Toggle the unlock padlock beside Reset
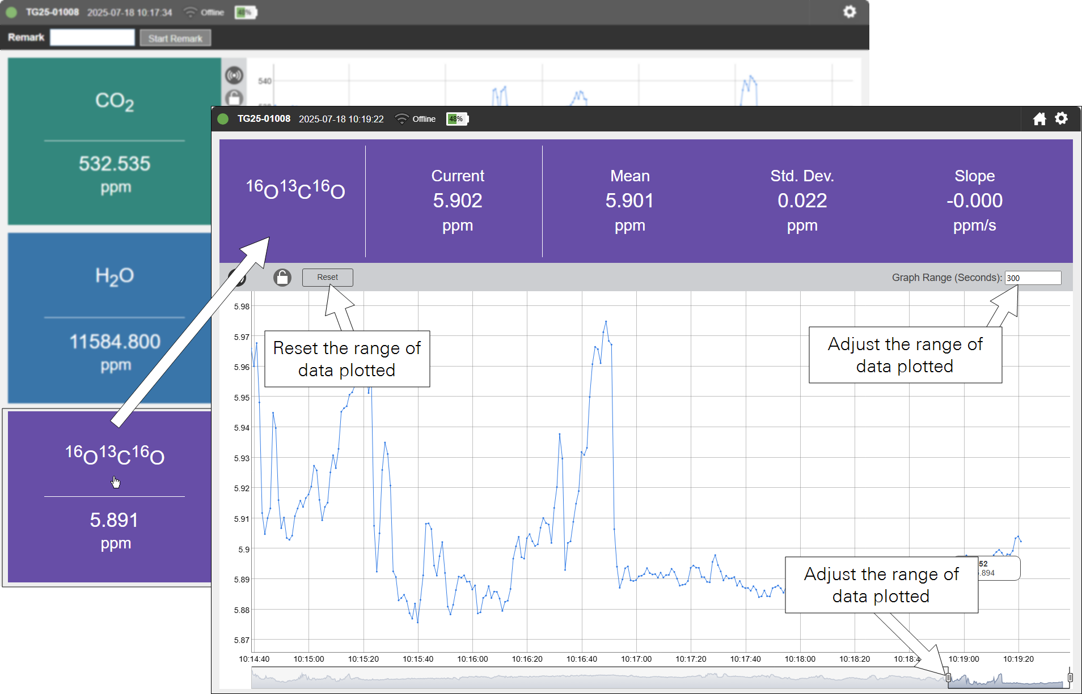This screenshot has width=1082, height=694. [282, 278]
